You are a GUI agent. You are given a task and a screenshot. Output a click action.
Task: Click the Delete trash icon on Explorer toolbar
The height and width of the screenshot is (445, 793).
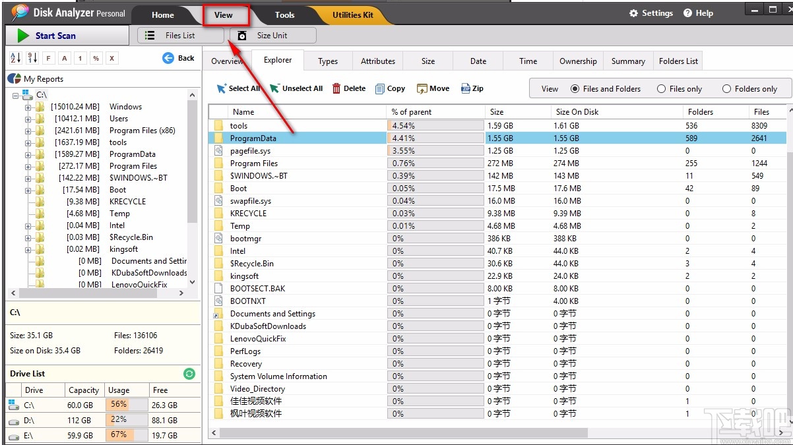click(336, 88)
